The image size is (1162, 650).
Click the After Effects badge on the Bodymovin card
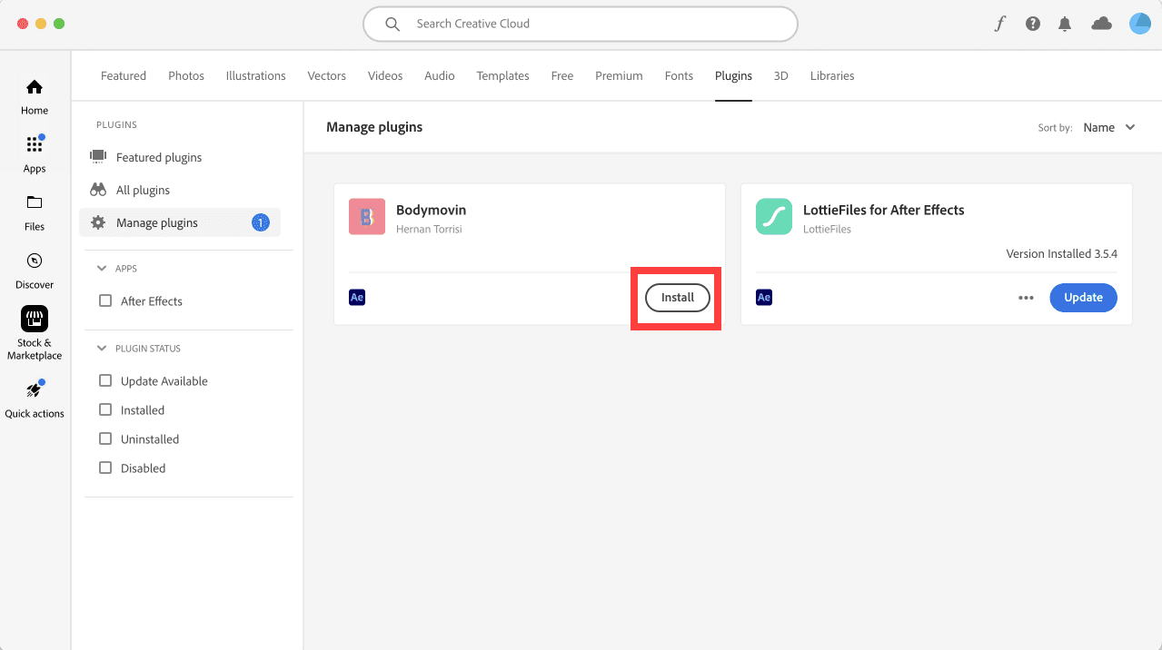(357, 297)
